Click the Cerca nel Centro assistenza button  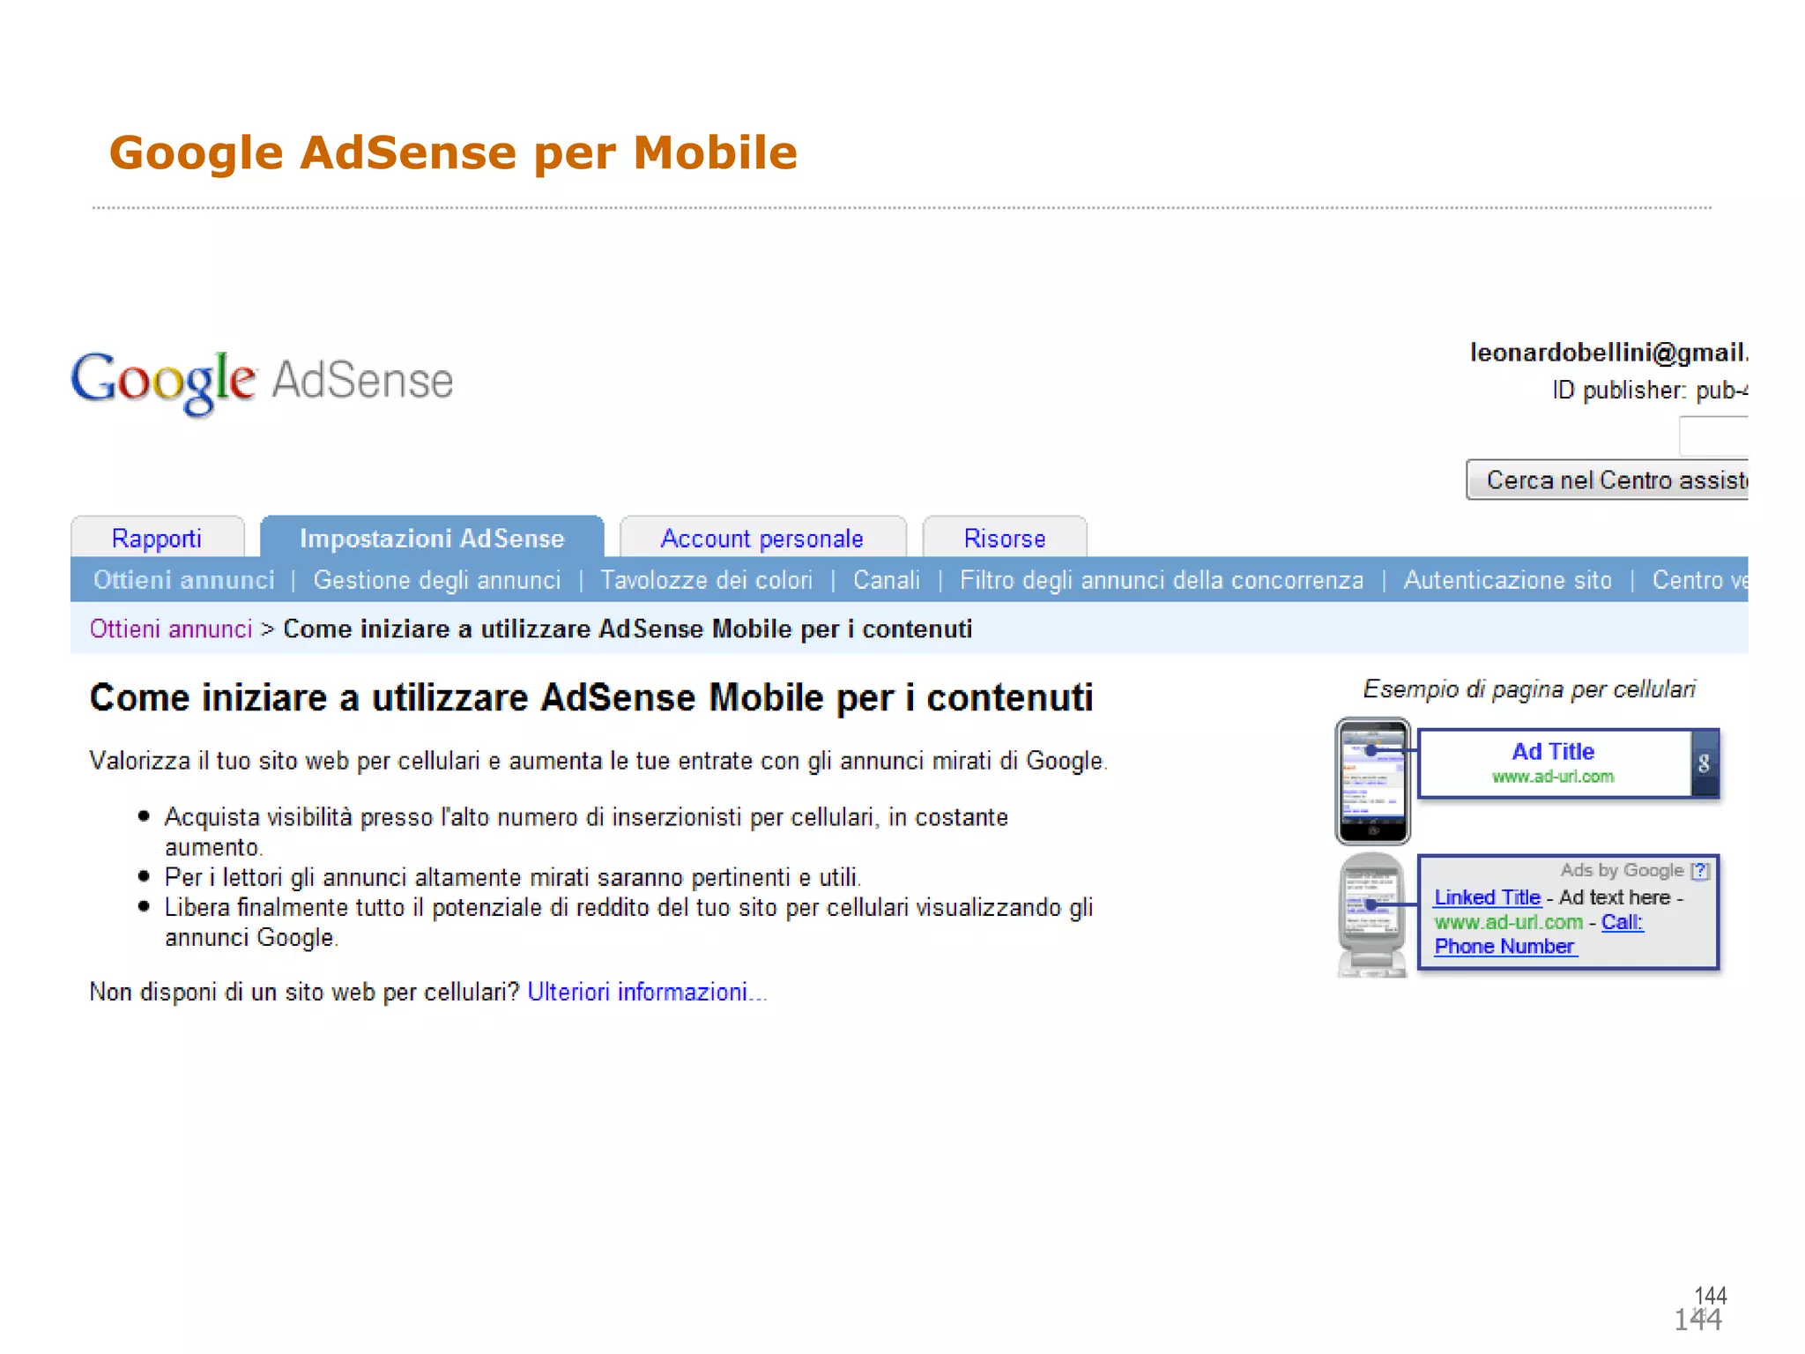coord(1608,480)
